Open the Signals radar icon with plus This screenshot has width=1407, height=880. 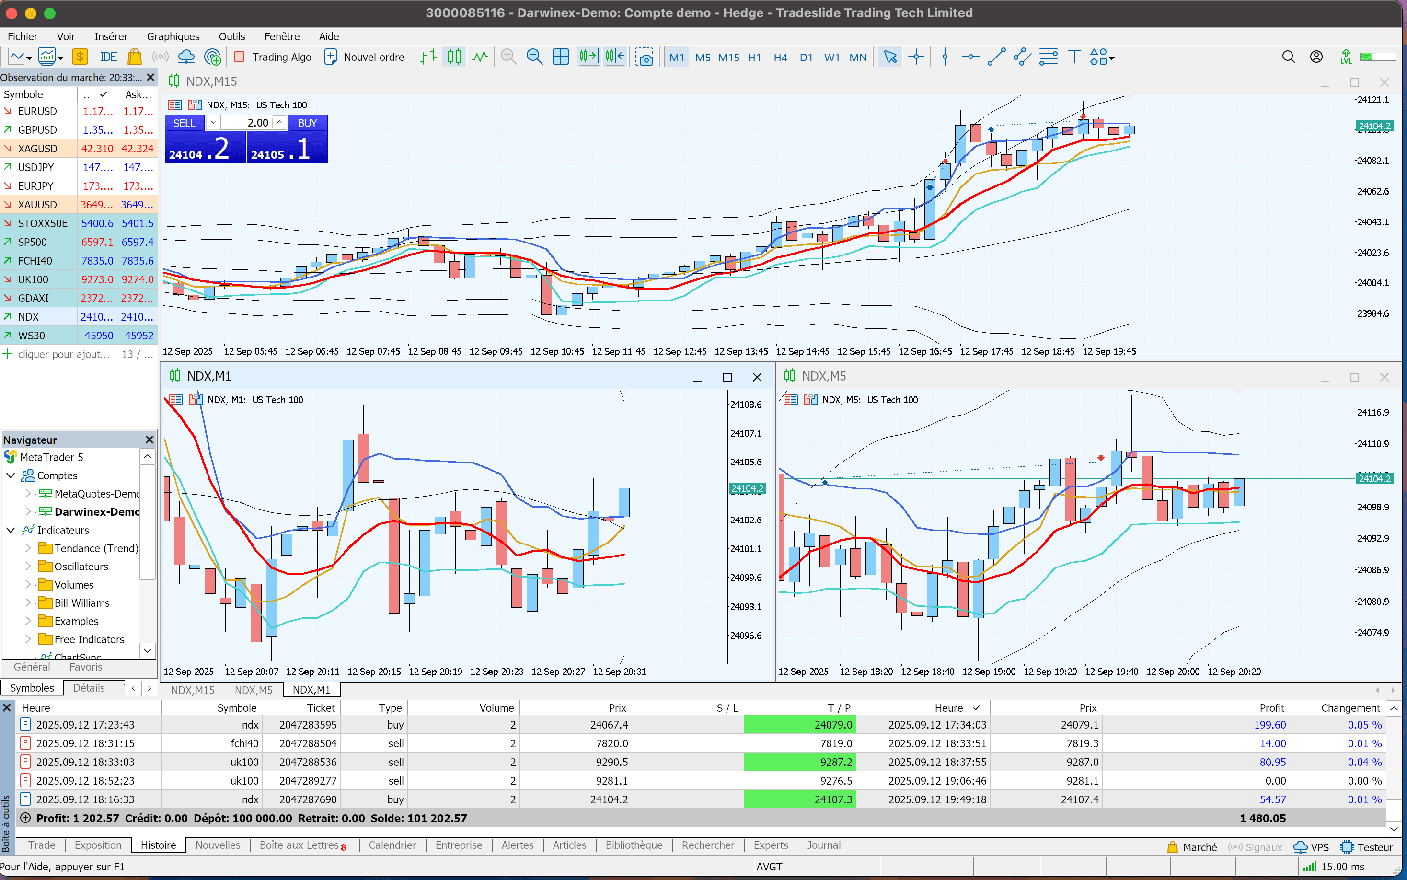coord(213,57)
